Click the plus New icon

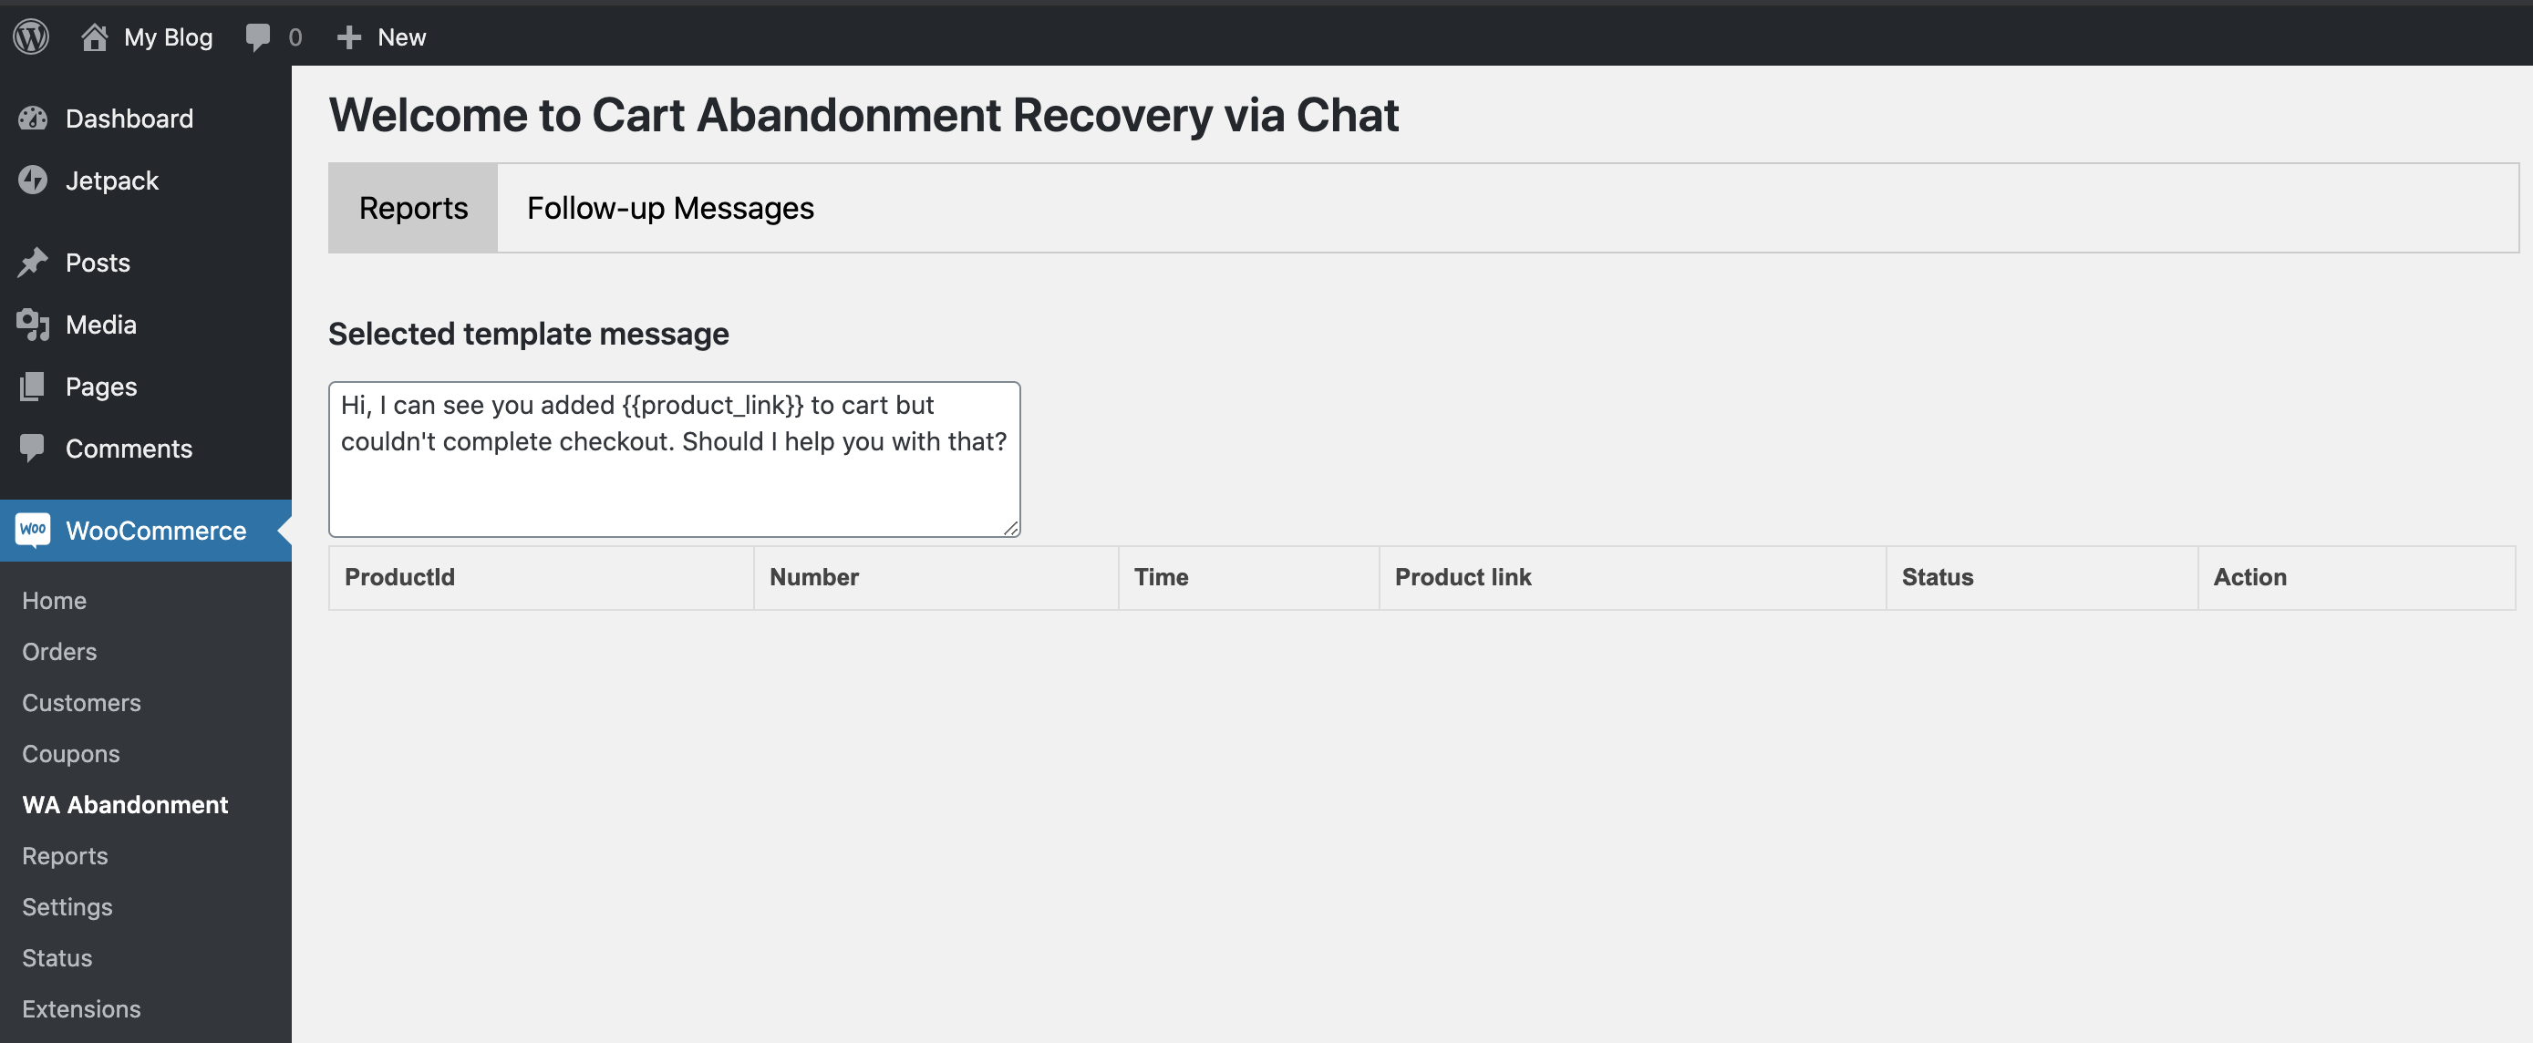pyautogui.click(x=349, y=37)
